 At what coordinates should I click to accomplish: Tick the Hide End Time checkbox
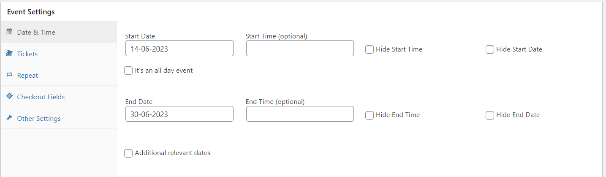point(370,115)
